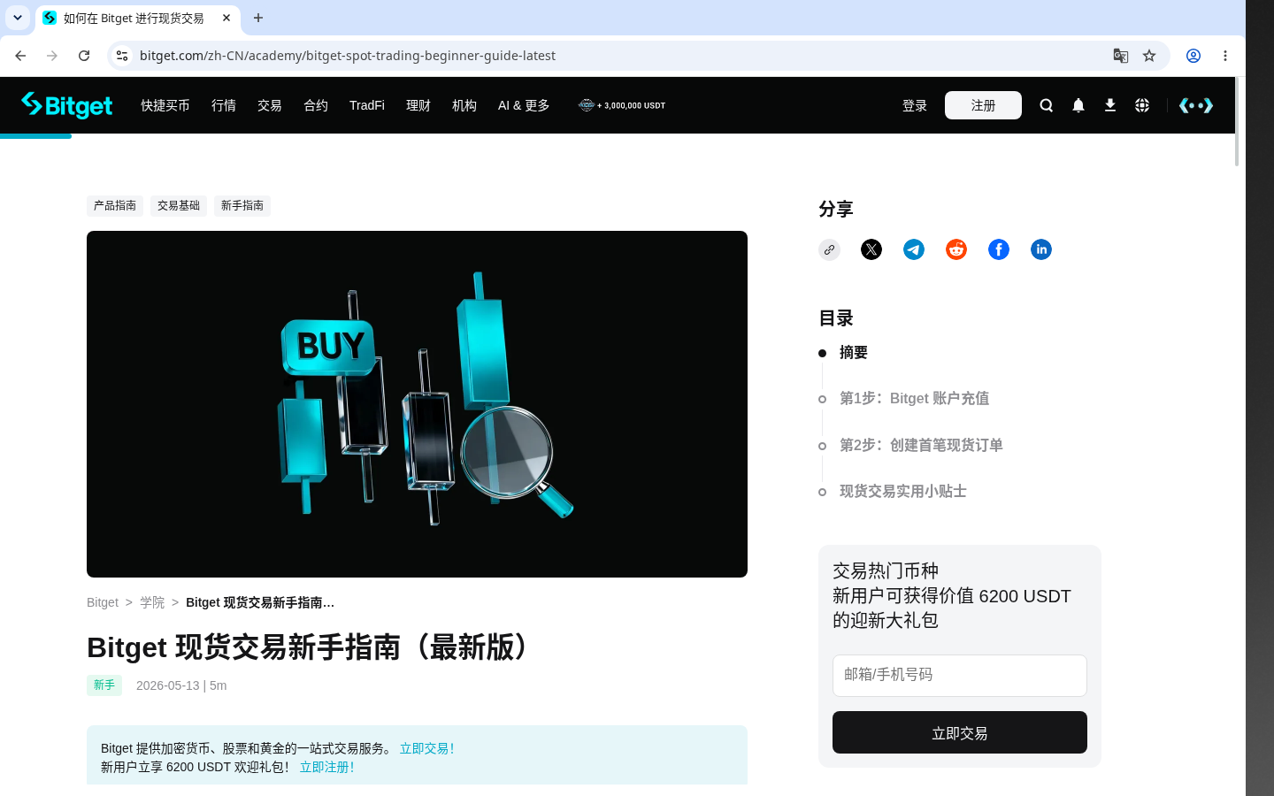Click the BUY candlestick article image
The width and height of the screenshot is (1274, 796).
click(417, 404)
